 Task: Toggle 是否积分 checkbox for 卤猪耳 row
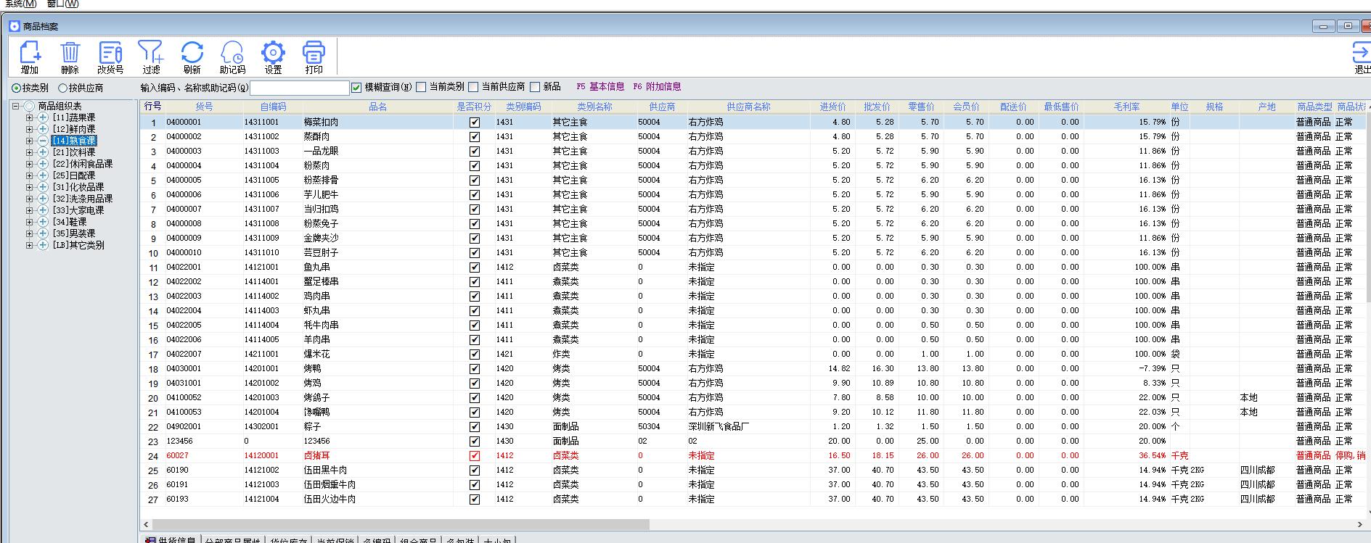[x=475, y=456]
